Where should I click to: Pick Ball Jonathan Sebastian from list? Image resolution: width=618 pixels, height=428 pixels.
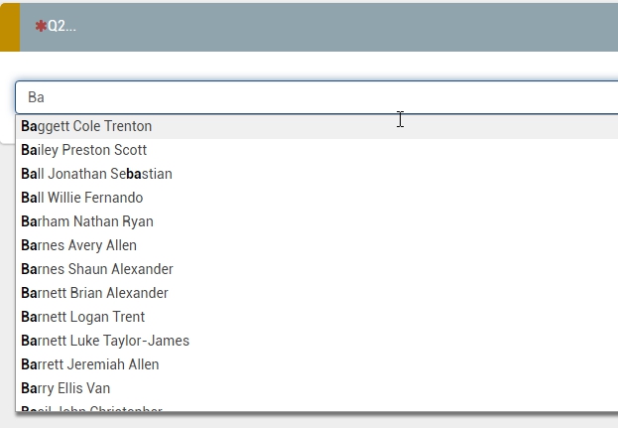(x=96, y=174)
